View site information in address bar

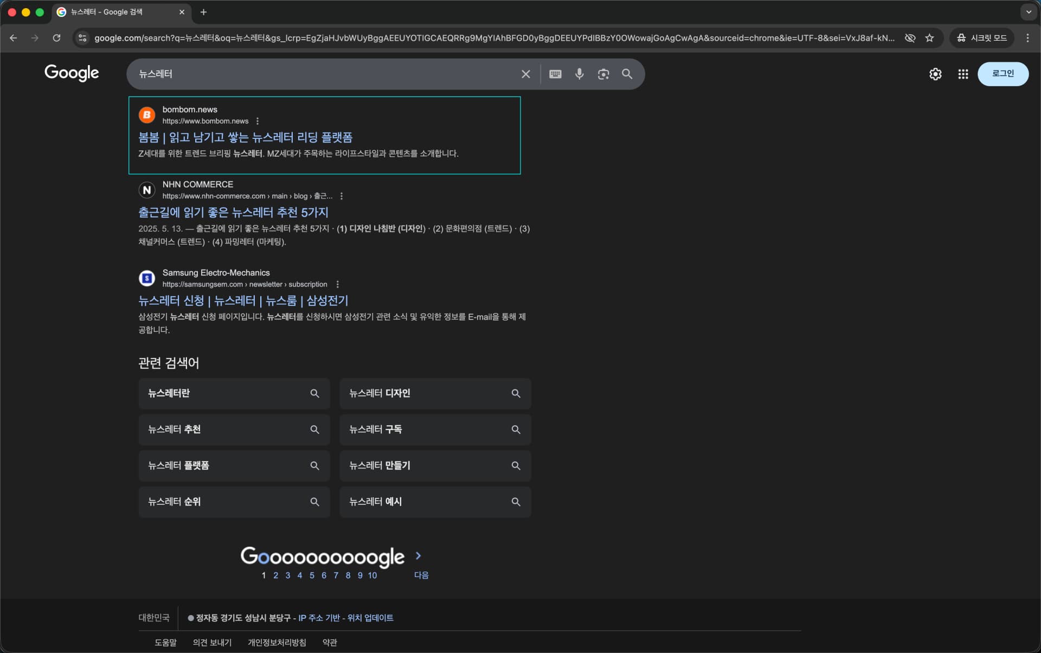tap(82, 38)
